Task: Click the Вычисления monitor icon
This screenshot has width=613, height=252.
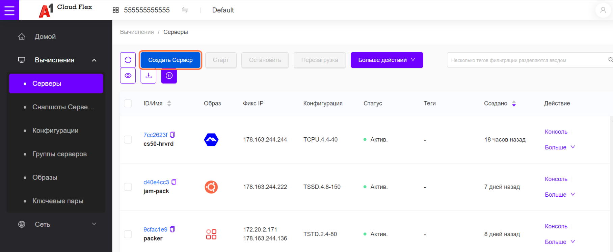Action: [22, 60]
